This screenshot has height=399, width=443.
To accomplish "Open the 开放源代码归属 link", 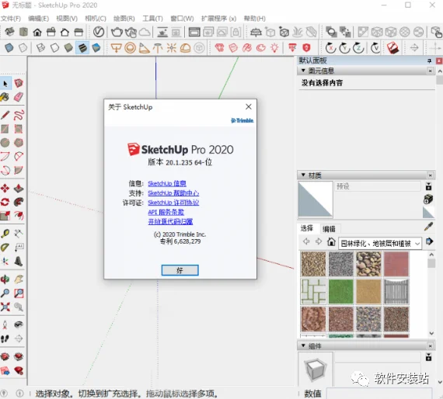I will point(170,221).
